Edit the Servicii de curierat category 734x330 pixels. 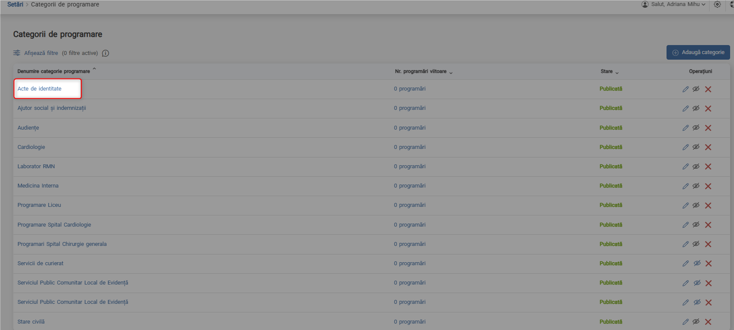tap(685, 263)
